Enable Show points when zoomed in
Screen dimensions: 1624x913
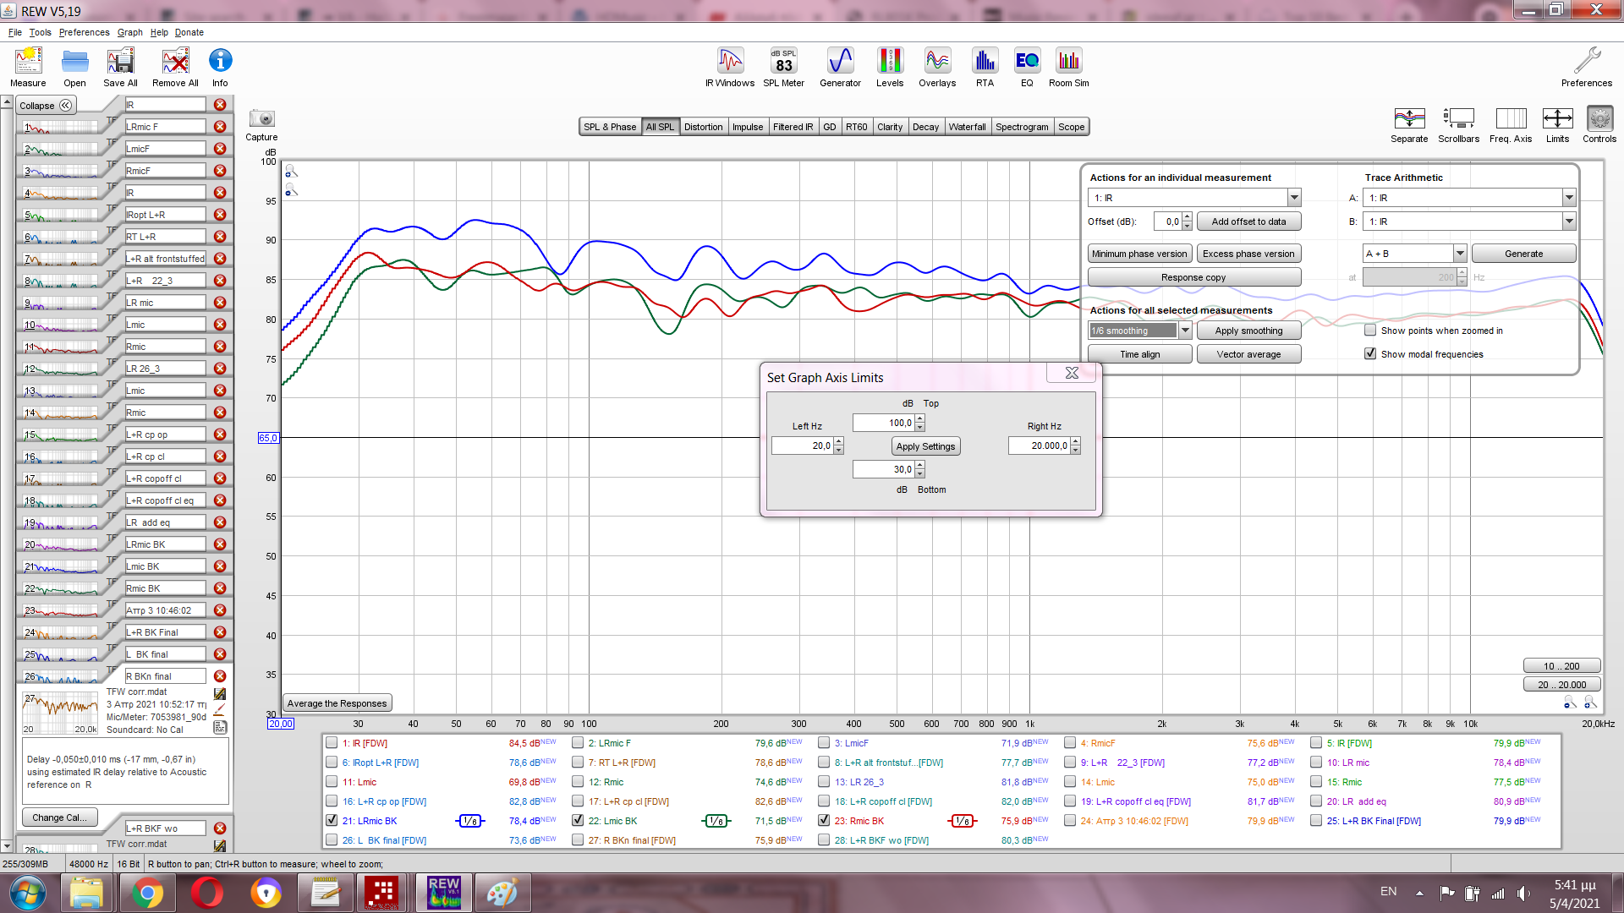click(1370, 331)
